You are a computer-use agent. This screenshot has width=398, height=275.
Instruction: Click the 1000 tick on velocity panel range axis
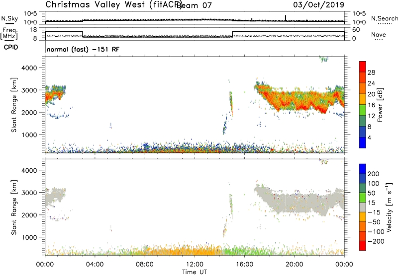click(29, 237)
